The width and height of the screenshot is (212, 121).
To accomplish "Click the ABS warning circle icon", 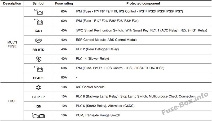I will point(38,40).
